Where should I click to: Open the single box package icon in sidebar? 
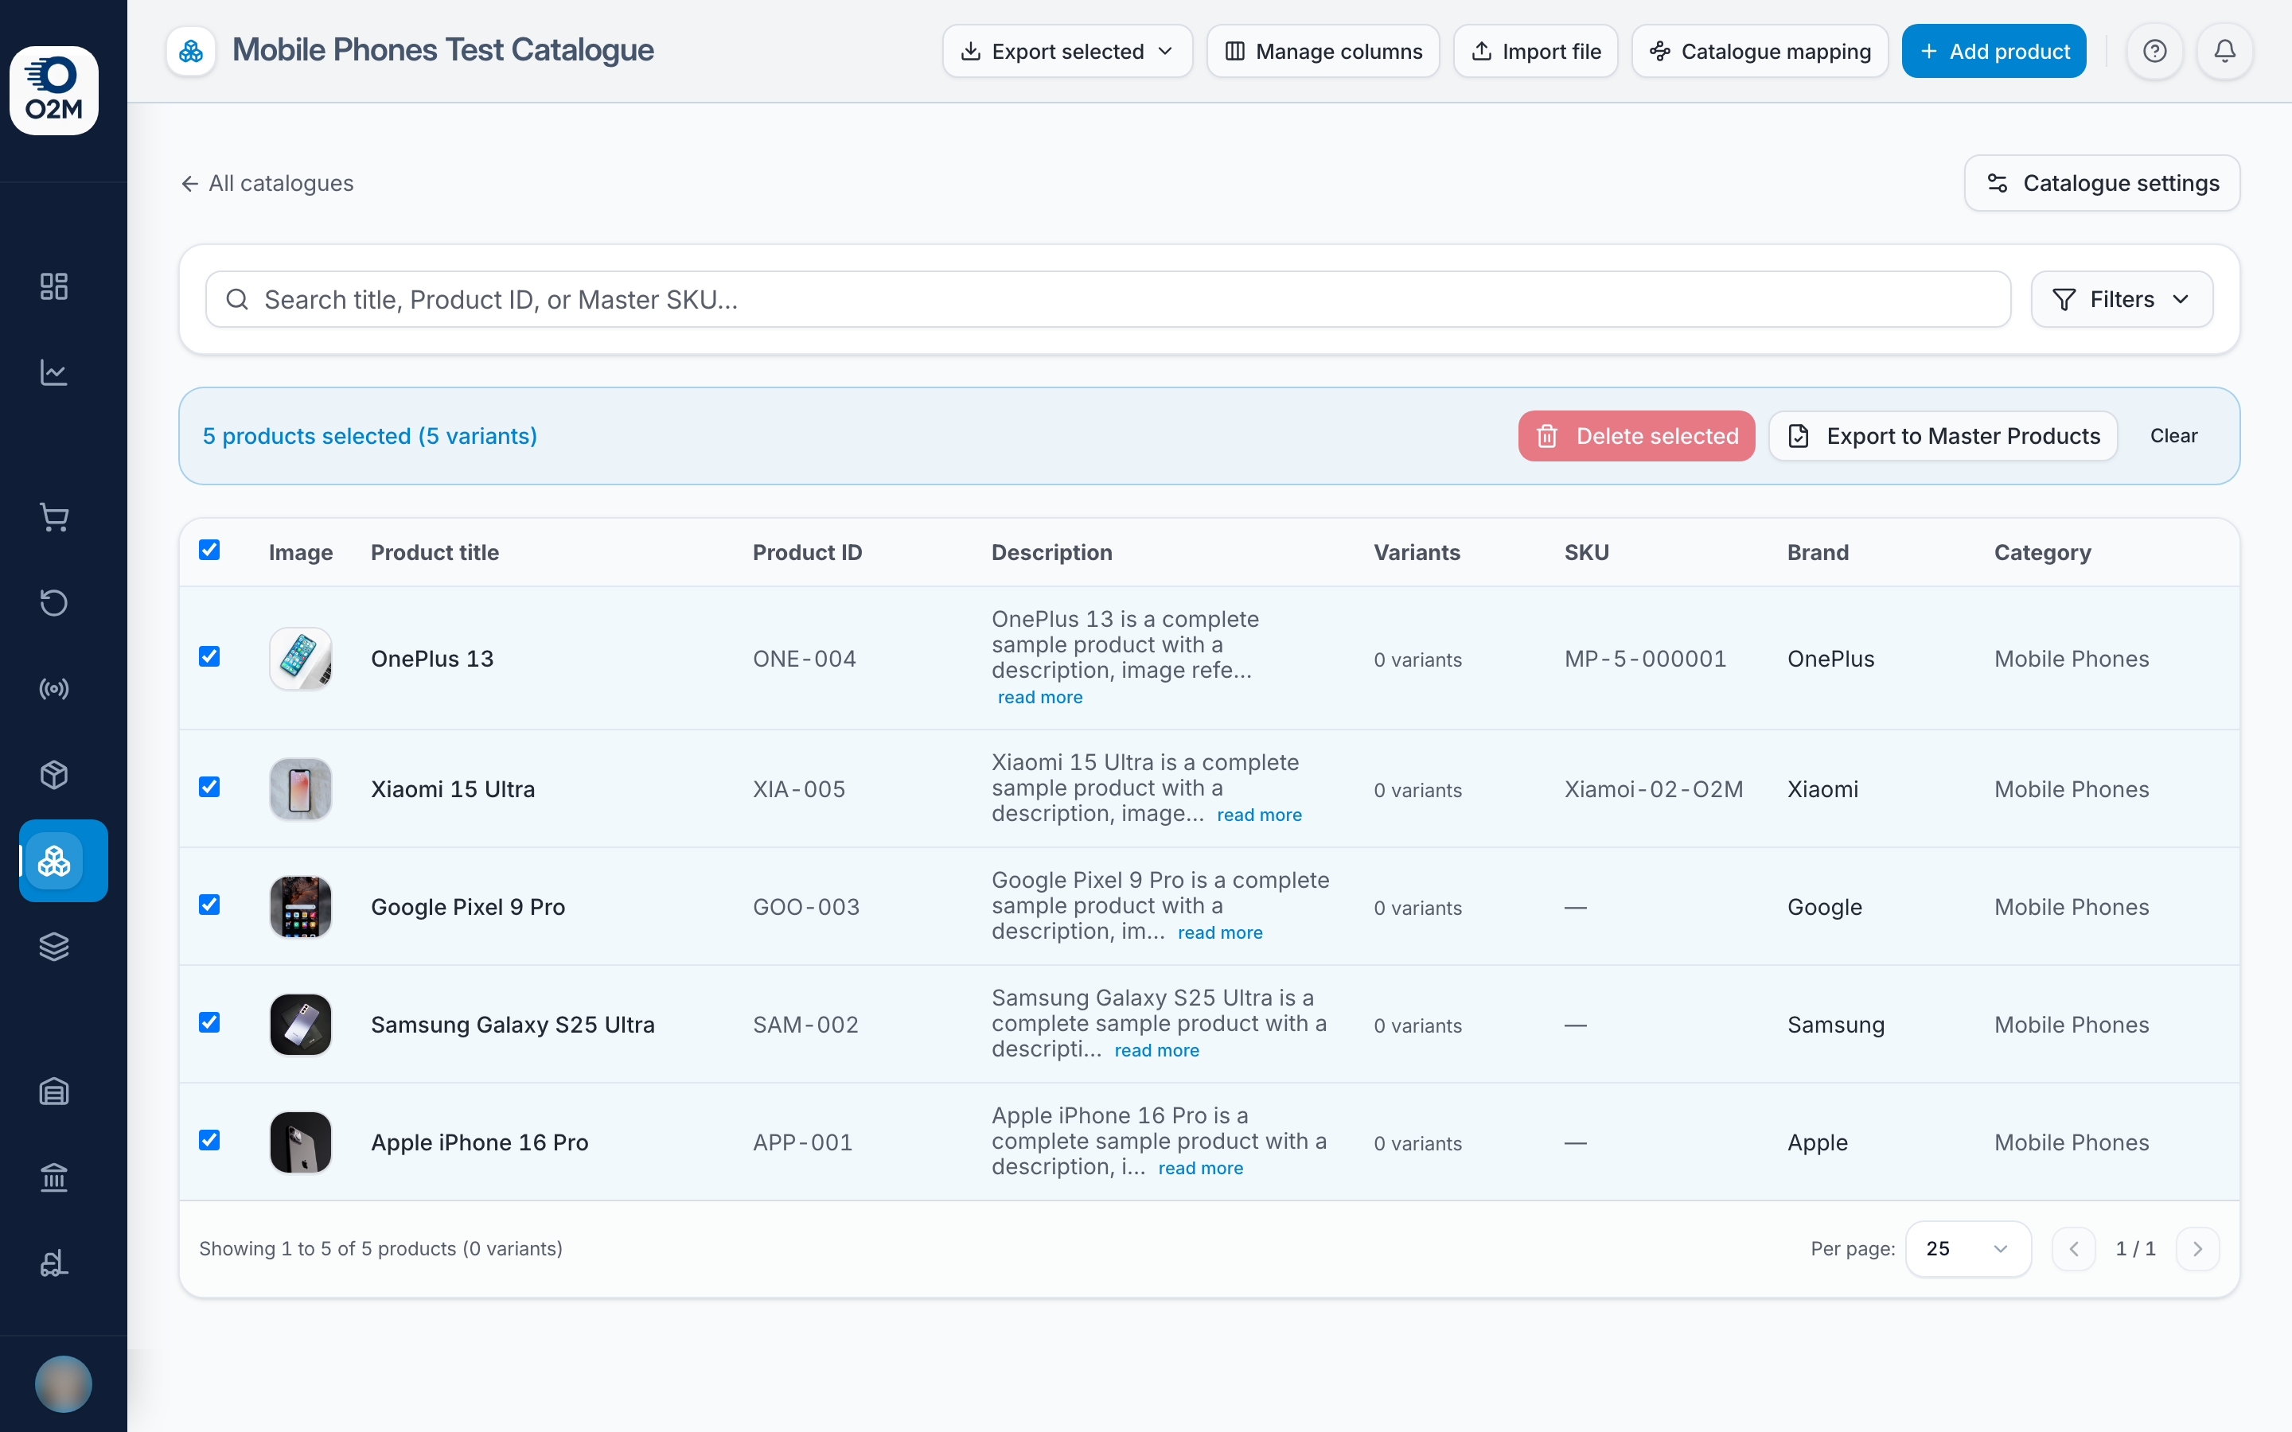pyautogui.click(x=54, y=775)
